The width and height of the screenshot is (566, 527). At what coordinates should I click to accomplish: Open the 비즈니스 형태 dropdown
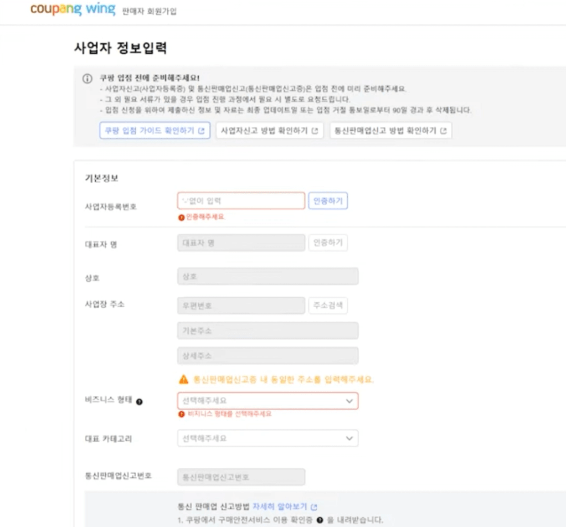click(x=267, y=400)
